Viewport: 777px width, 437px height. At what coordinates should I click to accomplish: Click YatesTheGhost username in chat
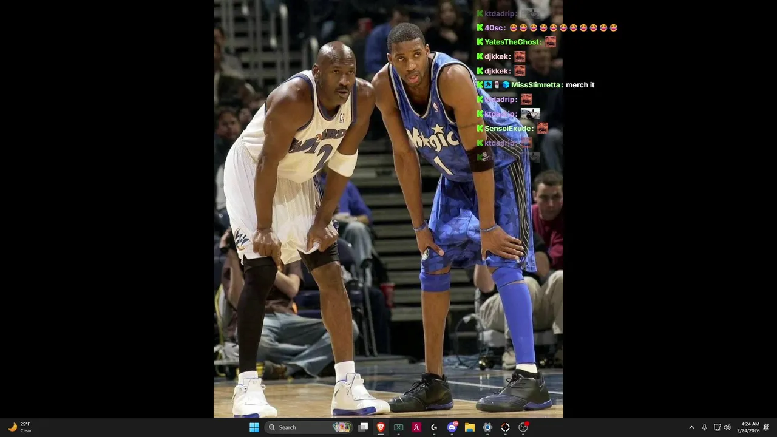(x=512, y=42)
